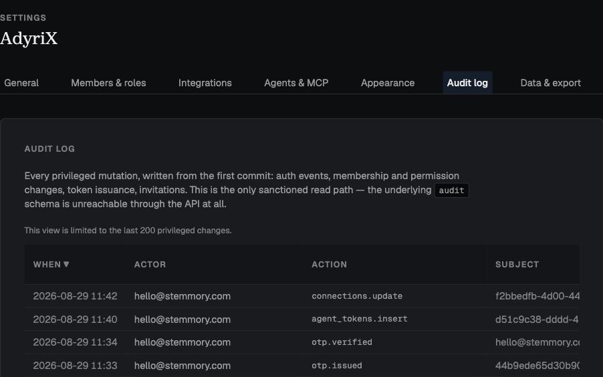Click subject 44b9ede65d30b9
This screenshot has height=377, width=603.
point(537,366)
